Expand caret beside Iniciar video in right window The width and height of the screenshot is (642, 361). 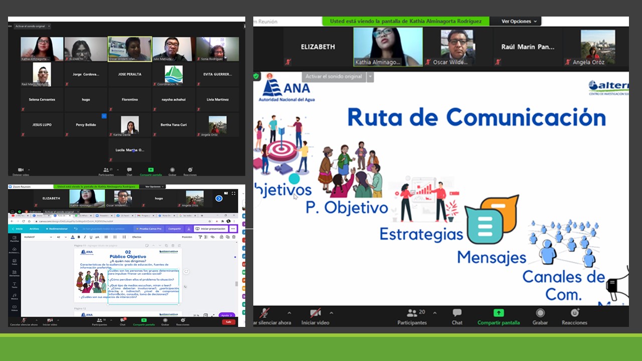point(331,313)
